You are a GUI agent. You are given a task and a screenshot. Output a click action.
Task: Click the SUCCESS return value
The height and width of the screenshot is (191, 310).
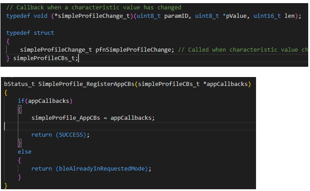[72, 134]
